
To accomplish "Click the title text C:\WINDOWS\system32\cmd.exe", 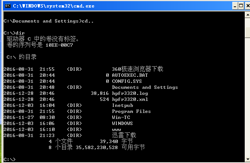I will tap(53, 6).
